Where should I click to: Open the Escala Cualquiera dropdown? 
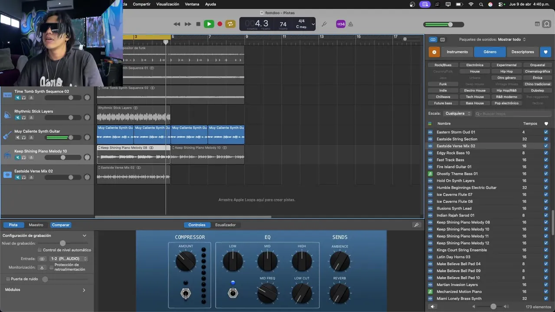[457, 114]
